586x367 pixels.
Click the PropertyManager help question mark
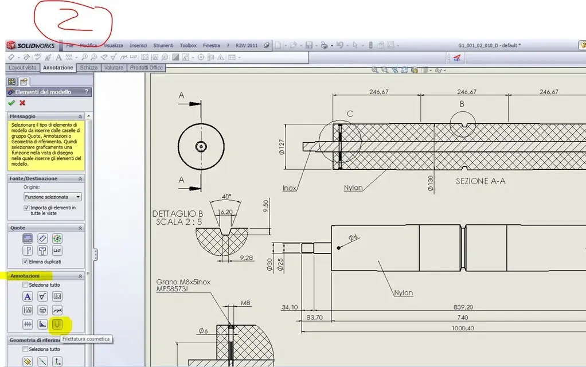click(x=87, y=92)
